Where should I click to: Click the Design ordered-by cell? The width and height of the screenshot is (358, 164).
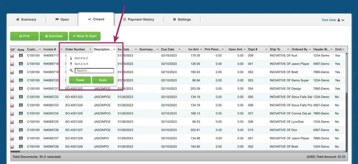[x=296, y=89]
